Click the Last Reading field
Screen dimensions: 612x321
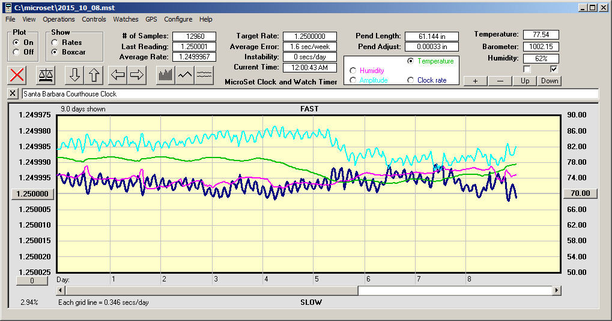[195, 47]
